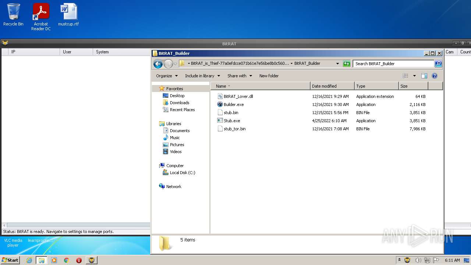Click the volume tray icon
The image size is (471, 265).
(x=418, y=260)
